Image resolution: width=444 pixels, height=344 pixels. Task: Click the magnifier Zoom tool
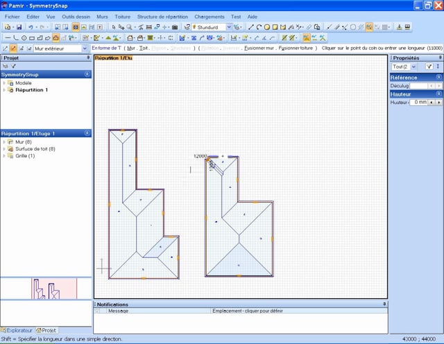point(129,27)
